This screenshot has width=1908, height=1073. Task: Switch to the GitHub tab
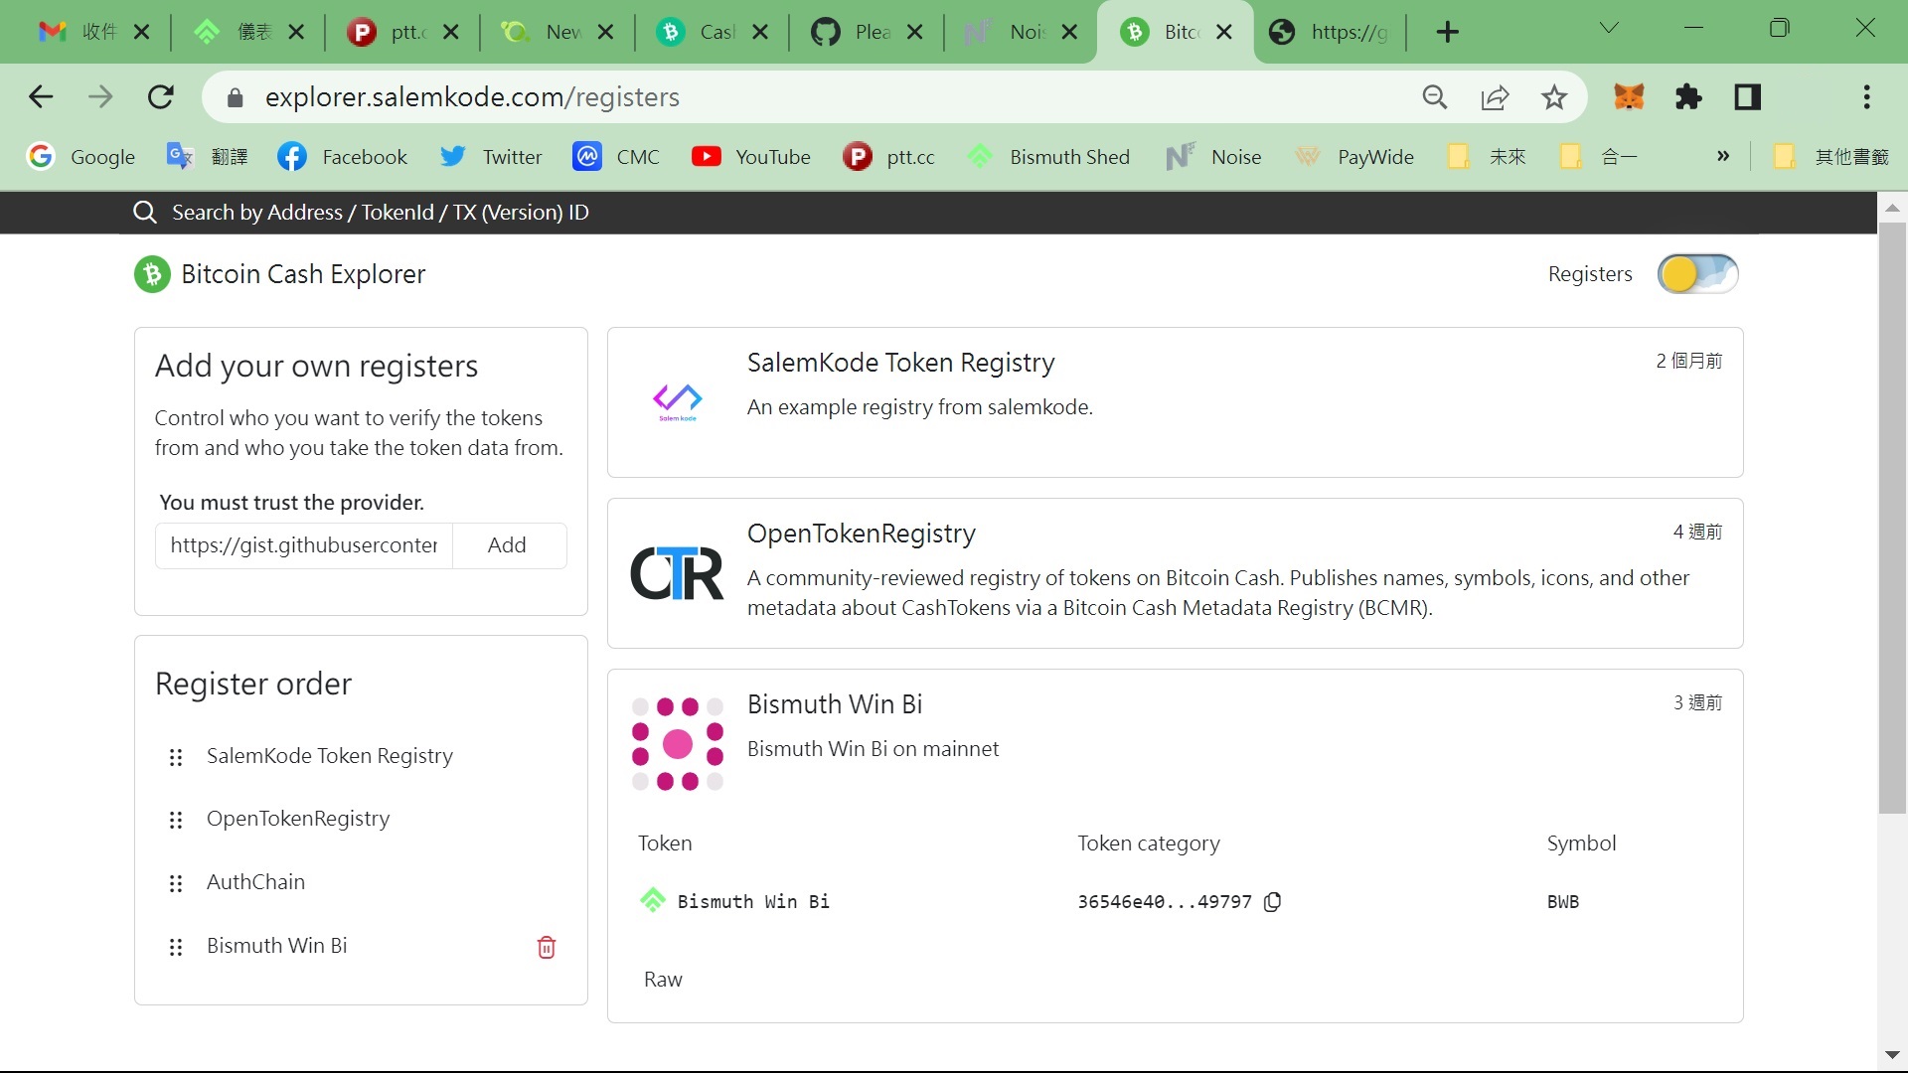[x=855, y=32]
